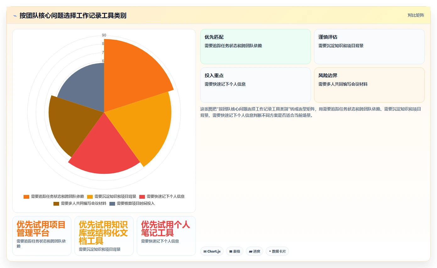This screenshot has width=437, height=268.
Task: Toggle legend item 需要多人共同编写会议材料
Action: coord(80,203)
